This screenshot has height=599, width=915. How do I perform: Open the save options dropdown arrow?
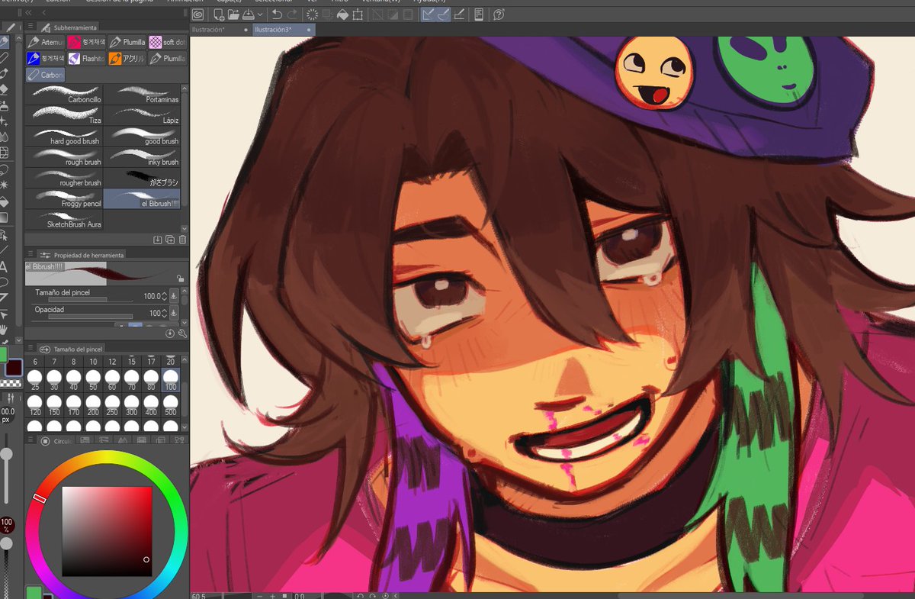pyautogui.click(x=260, y=14)
